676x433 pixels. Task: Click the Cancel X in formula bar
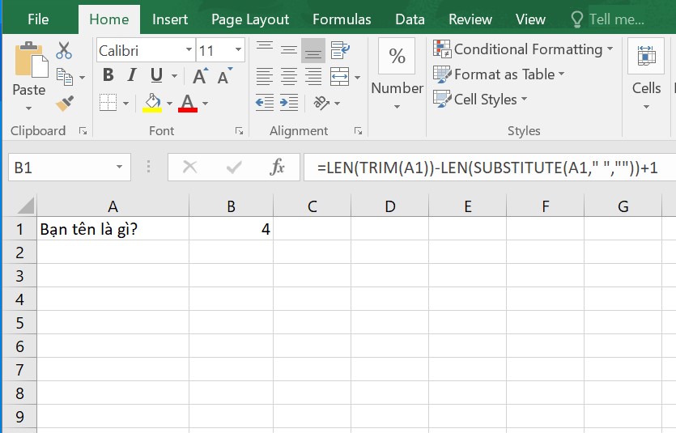189,167
